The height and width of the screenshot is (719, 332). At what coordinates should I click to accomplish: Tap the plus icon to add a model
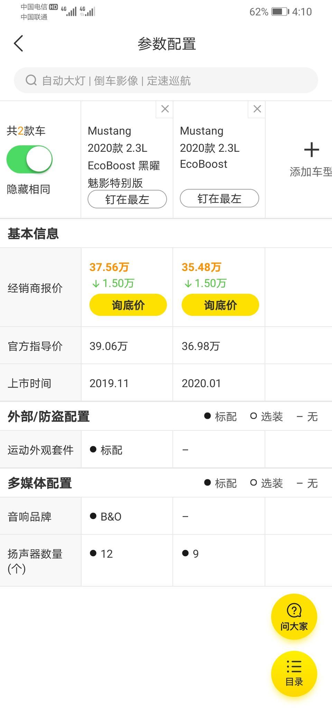tap(311, 150)
